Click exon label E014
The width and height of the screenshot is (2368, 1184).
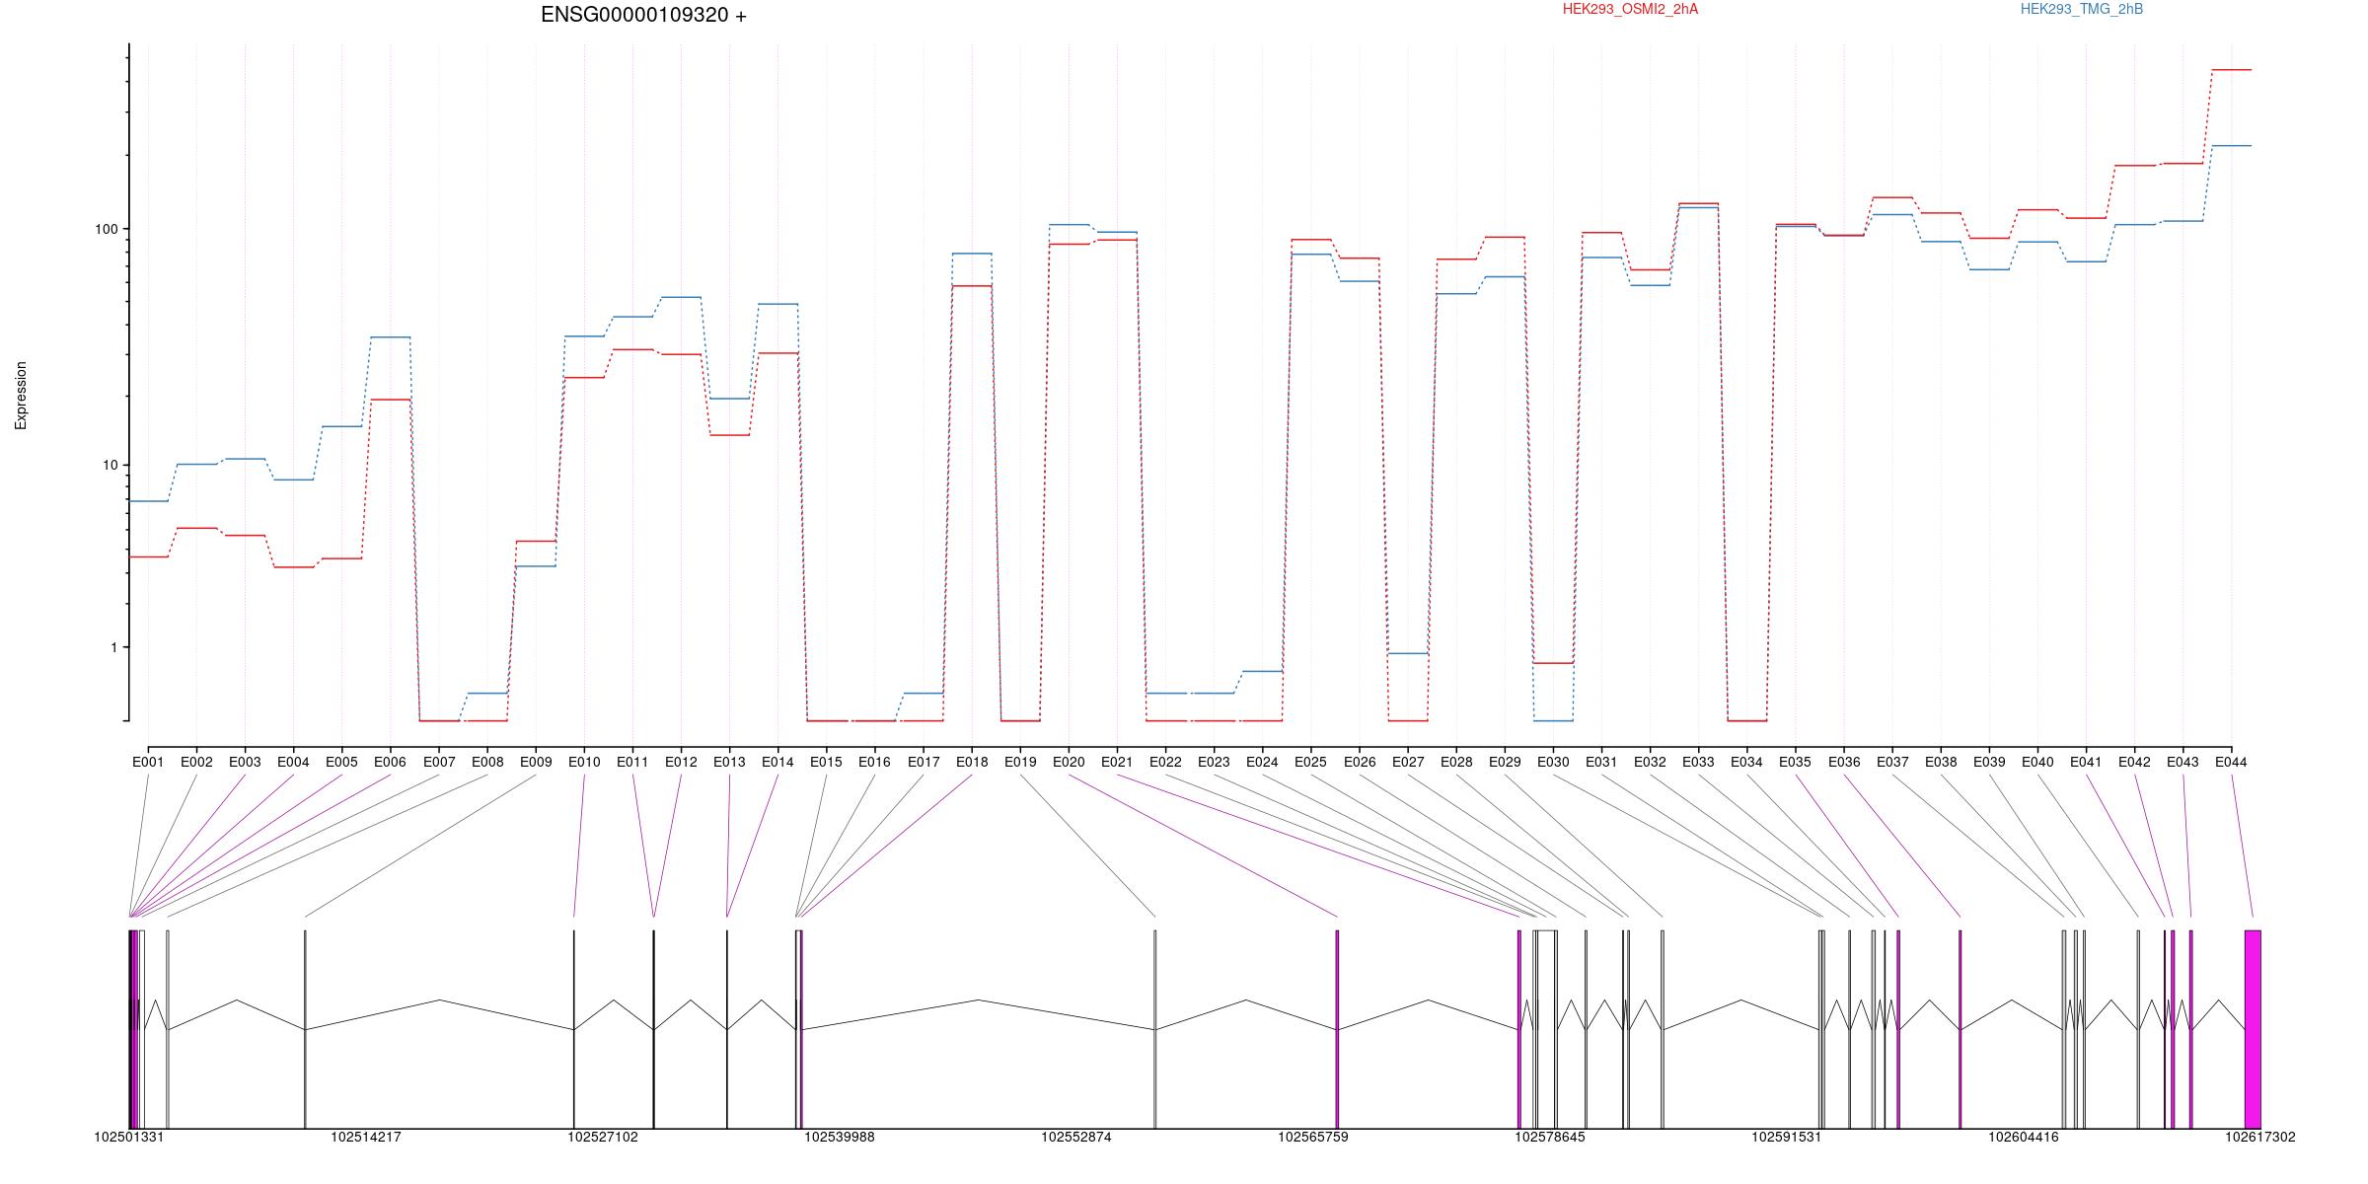click(x=777, y=762)
